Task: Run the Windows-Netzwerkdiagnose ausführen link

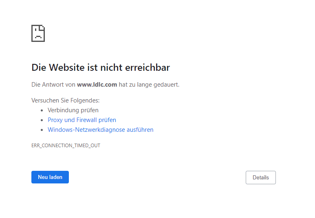Action: [100, 130]
